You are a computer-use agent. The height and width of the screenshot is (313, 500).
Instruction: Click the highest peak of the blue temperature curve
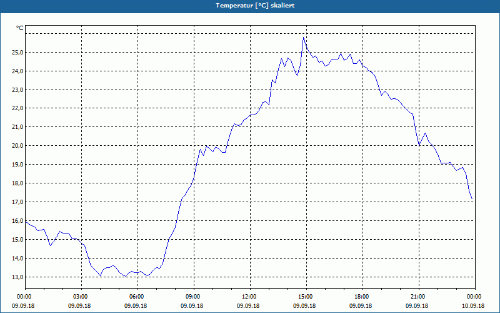pyautogui.click(x=303, y=38)
